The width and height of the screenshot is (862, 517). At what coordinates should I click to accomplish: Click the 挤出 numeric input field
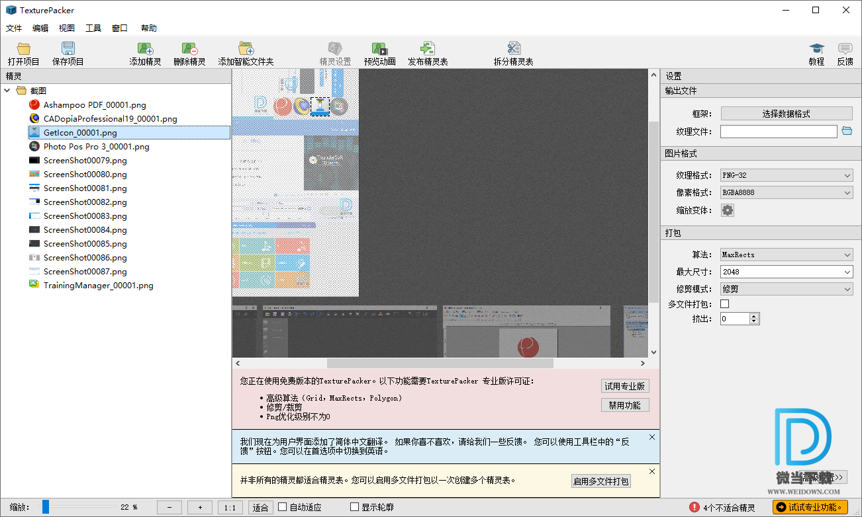point(735,319)
